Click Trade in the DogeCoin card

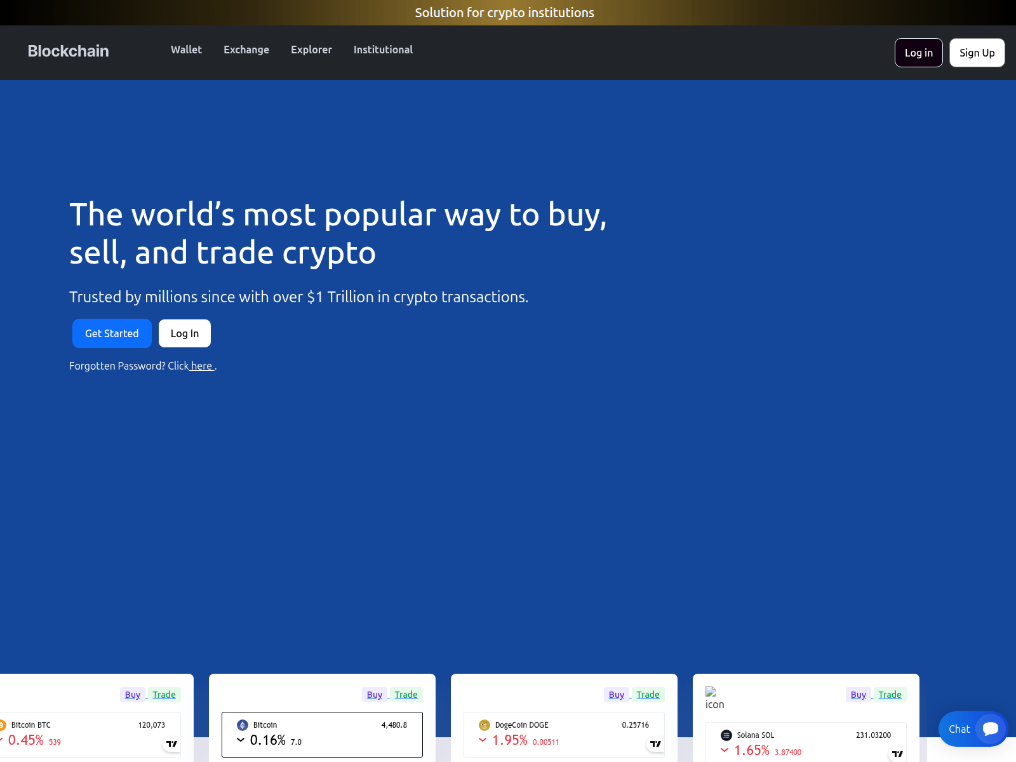pos(648,695)
